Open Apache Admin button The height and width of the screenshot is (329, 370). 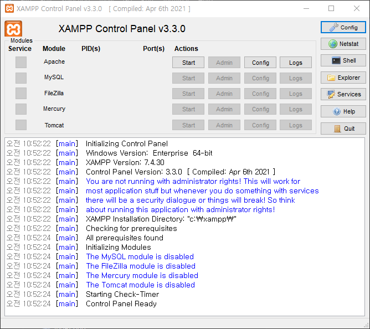pyautogui.click(x=224, y=63)
